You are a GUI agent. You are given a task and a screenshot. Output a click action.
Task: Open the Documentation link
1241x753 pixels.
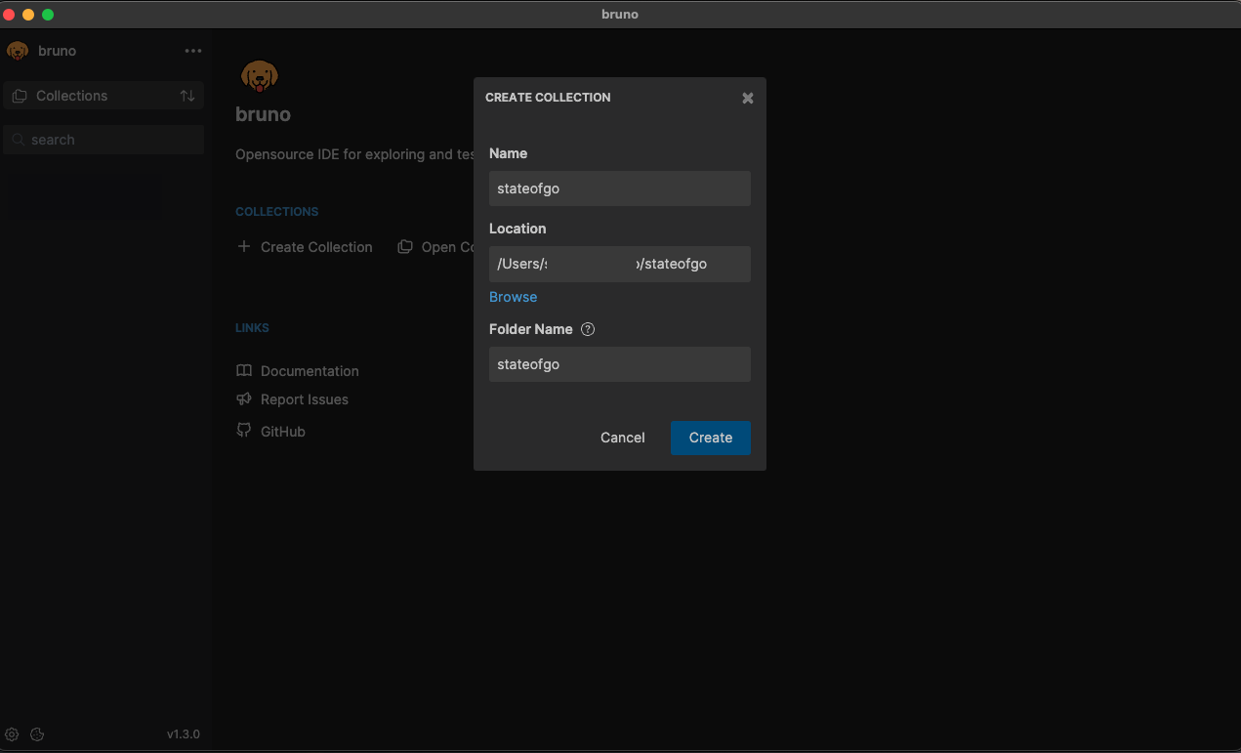[x=310, y=371]
